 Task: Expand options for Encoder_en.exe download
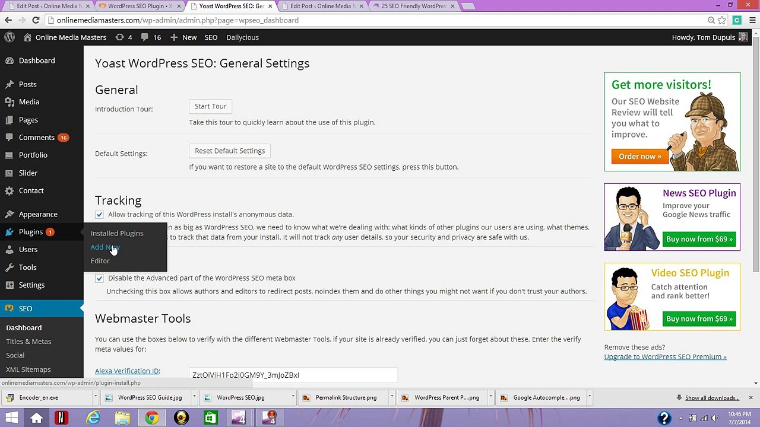coord(95,397)
